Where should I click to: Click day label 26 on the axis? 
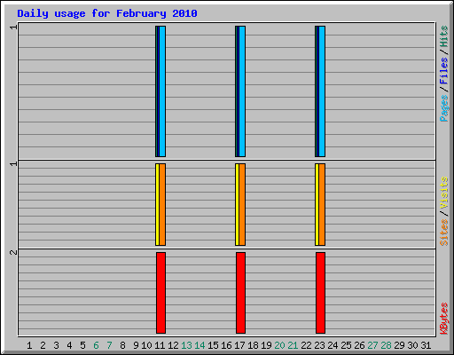point(359,345)
